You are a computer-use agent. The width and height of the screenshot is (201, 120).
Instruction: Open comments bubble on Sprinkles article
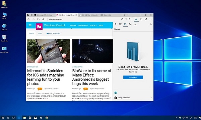[40, 89]
